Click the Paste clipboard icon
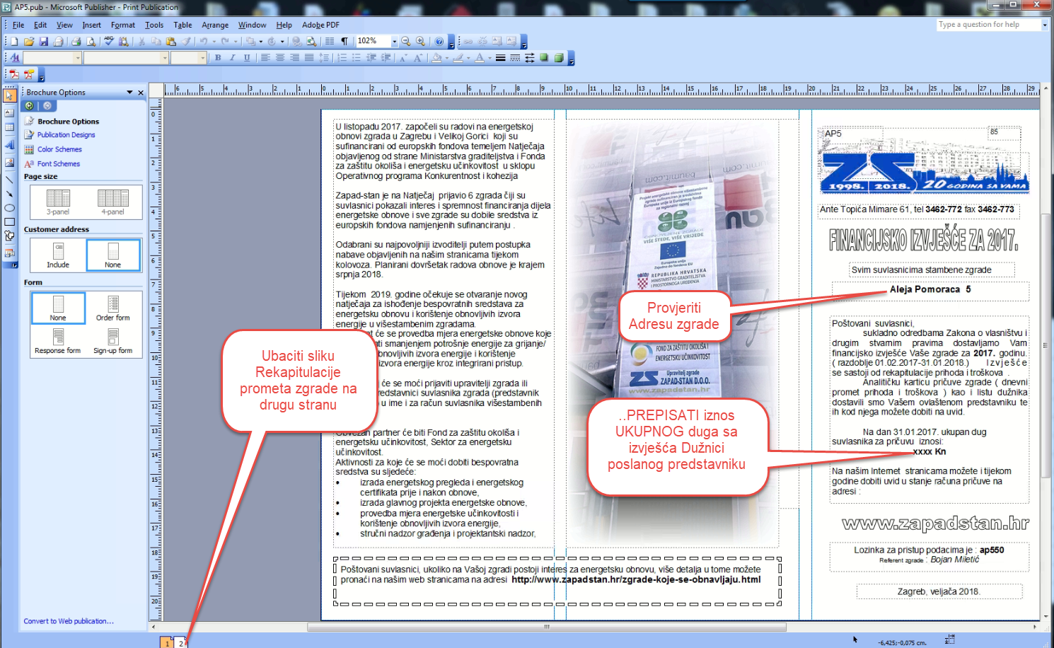Screen dimensions: 1054x648 click(170, 42)
